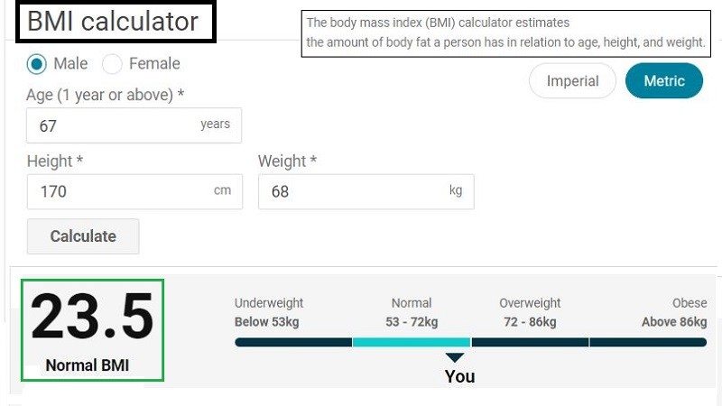Click the 'BMI calculator' heading
Screen dimensions: 722x406
tap(115, 23)
